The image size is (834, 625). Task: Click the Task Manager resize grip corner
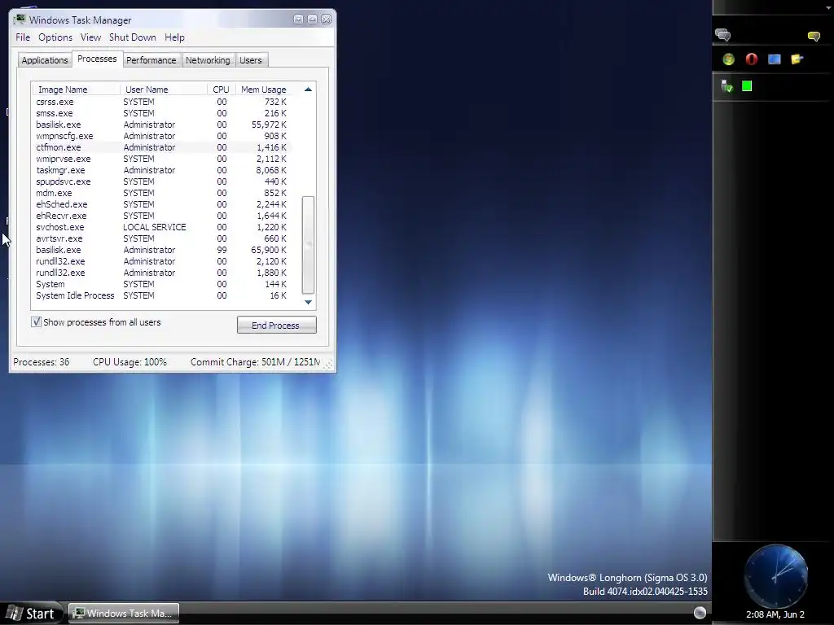327,364
